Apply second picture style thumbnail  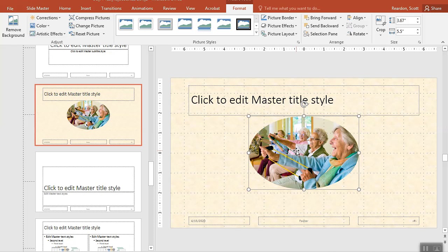coord(146,24)
